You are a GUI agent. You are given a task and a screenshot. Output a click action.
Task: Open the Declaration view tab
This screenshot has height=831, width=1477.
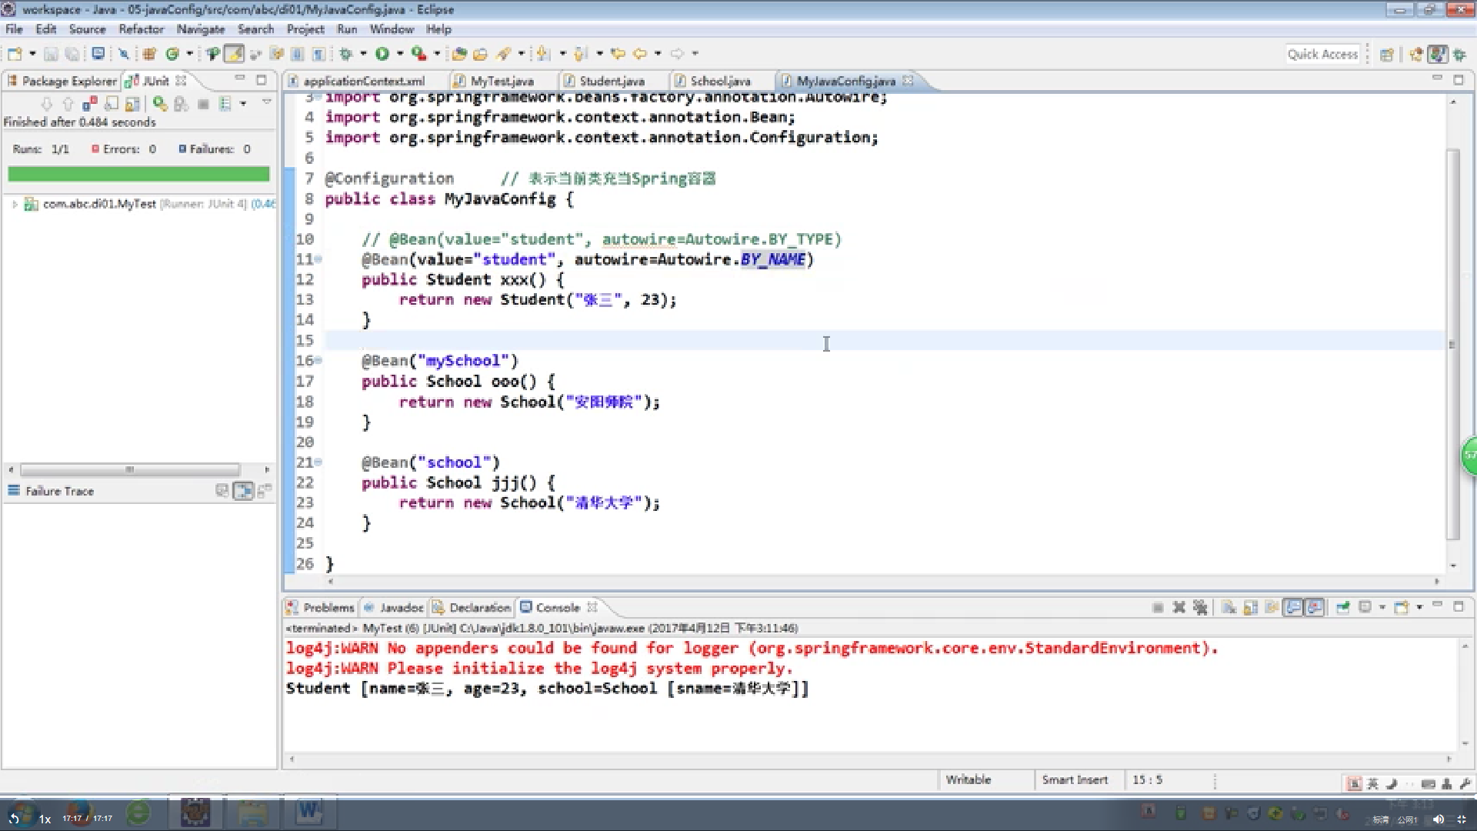(472, 608)
